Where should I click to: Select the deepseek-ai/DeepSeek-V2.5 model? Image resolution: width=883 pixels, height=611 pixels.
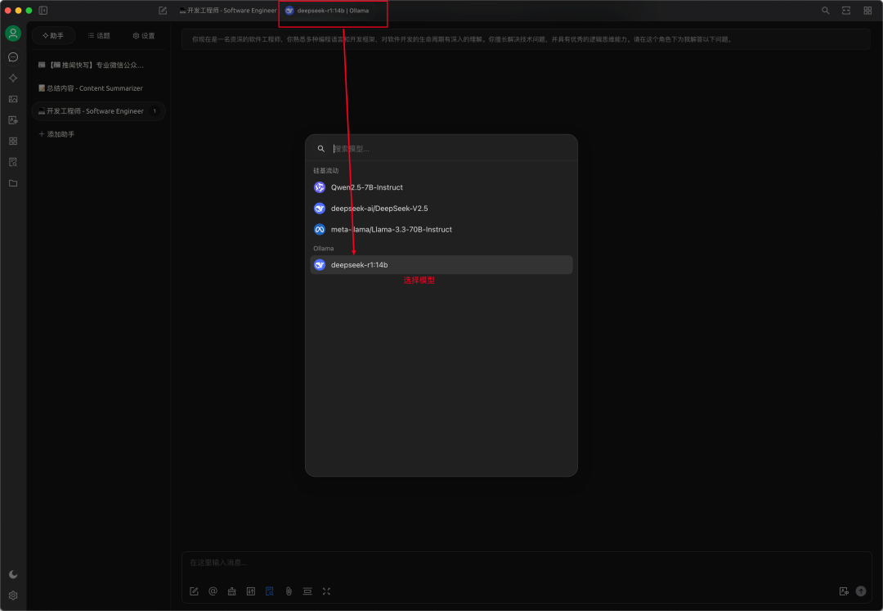[x=441, y=209]
